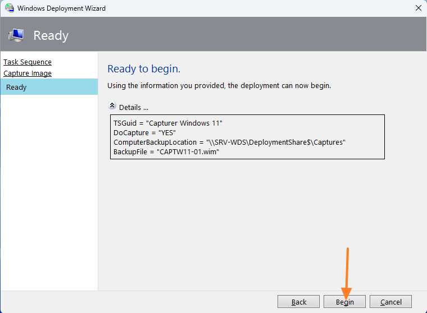Image resolution: width=427 pixels, height=313 pixels.
Task: Click the large "Ready" banner title
Action: point(51,35)
